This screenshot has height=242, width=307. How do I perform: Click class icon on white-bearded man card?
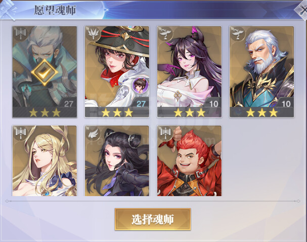238,34
